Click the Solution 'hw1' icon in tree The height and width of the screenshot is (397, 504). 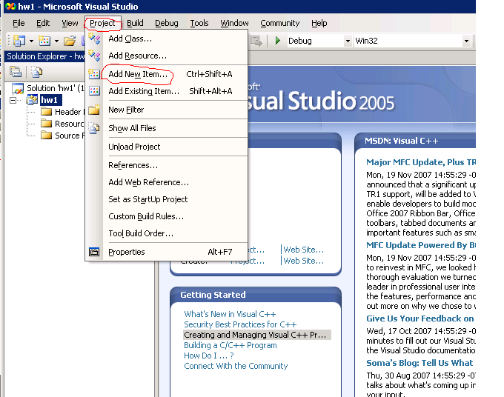(x=18, y=88)
